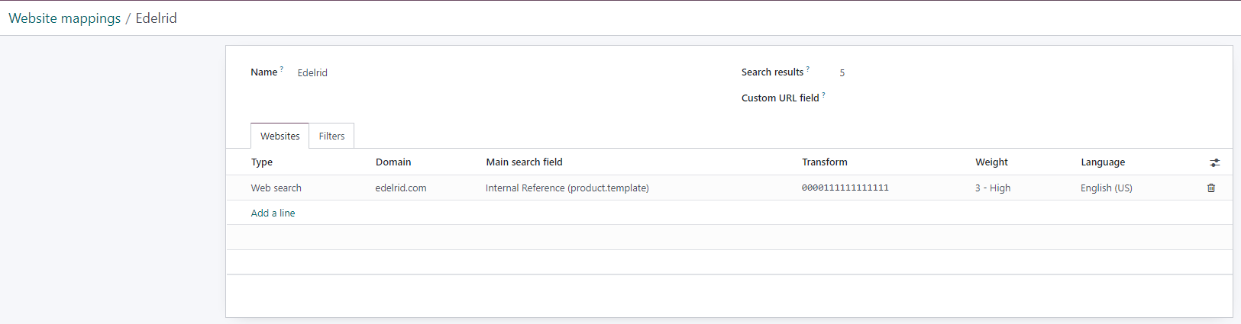The image size is (1241, 324).
Task: Switch to the Filters tab
Action: (x=331, y=136)
